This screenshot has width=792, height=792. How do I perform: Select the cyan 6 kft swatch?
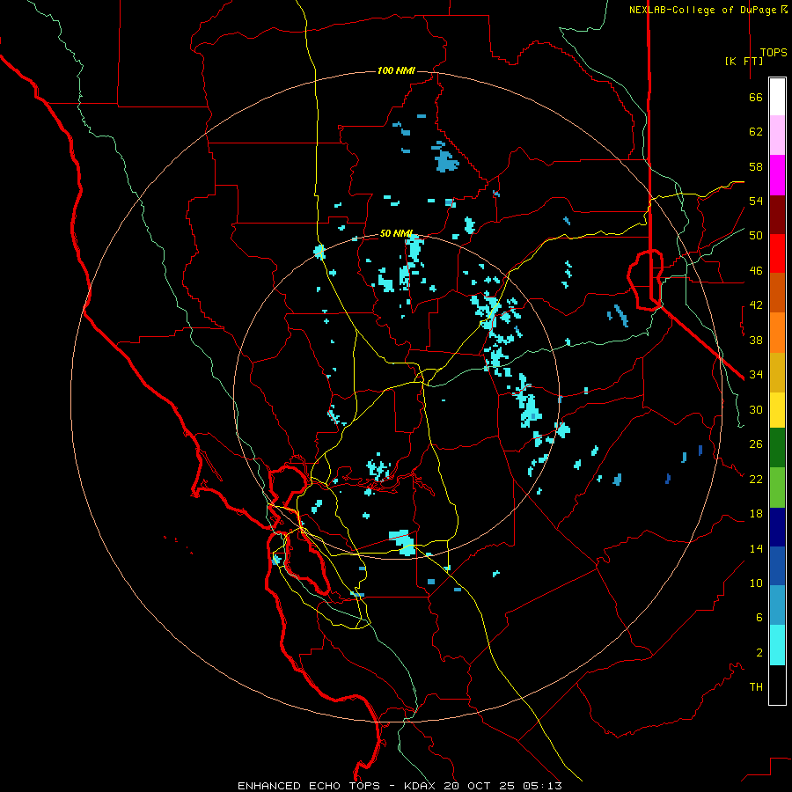[777, 645]
